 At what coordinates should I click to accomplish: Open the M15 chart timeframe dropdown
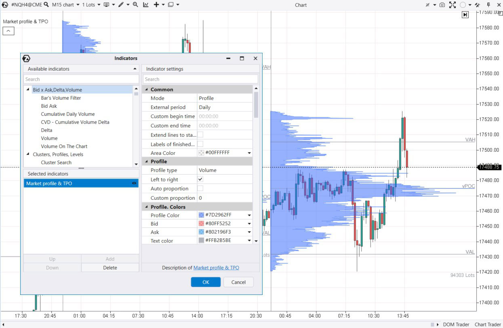point(78,5)
